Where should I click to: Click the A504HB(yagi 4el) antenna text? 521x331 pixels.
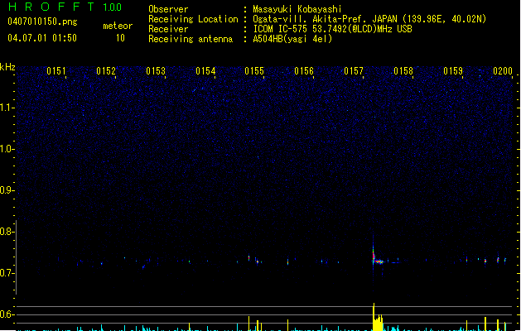click(x=292, y=39)
